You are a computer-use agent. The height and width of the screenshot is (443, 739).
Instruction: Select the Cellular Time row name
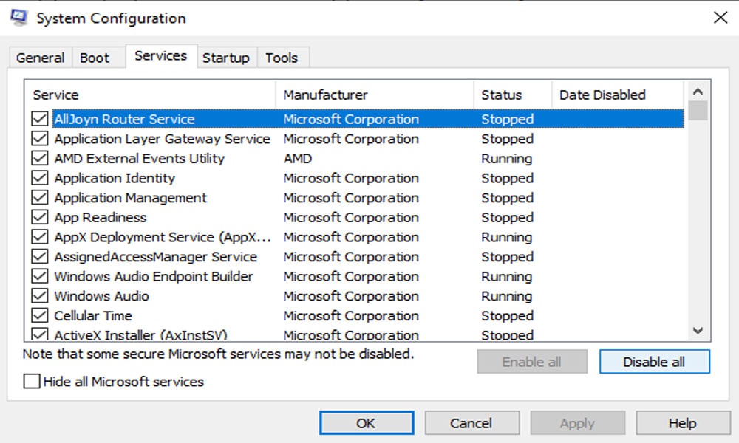[x=93, y=316]
